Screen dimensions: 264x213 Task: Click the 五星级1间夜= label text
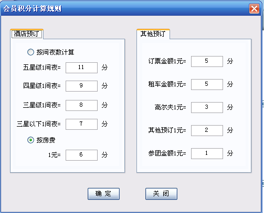(42, 68)
